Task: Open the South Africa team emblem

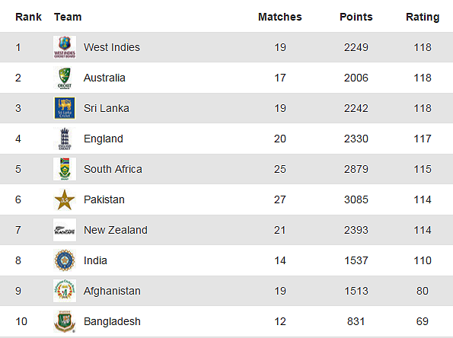Action: click(x=65, y=169)
